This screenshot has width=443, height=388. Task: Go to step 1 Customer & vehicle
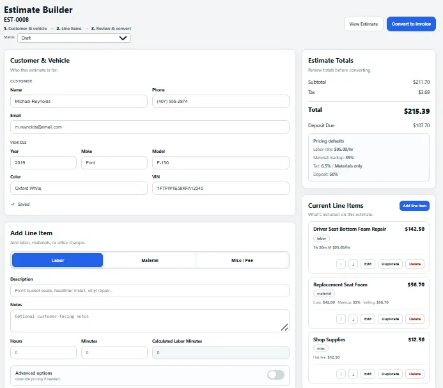click(x=26, y=29)
